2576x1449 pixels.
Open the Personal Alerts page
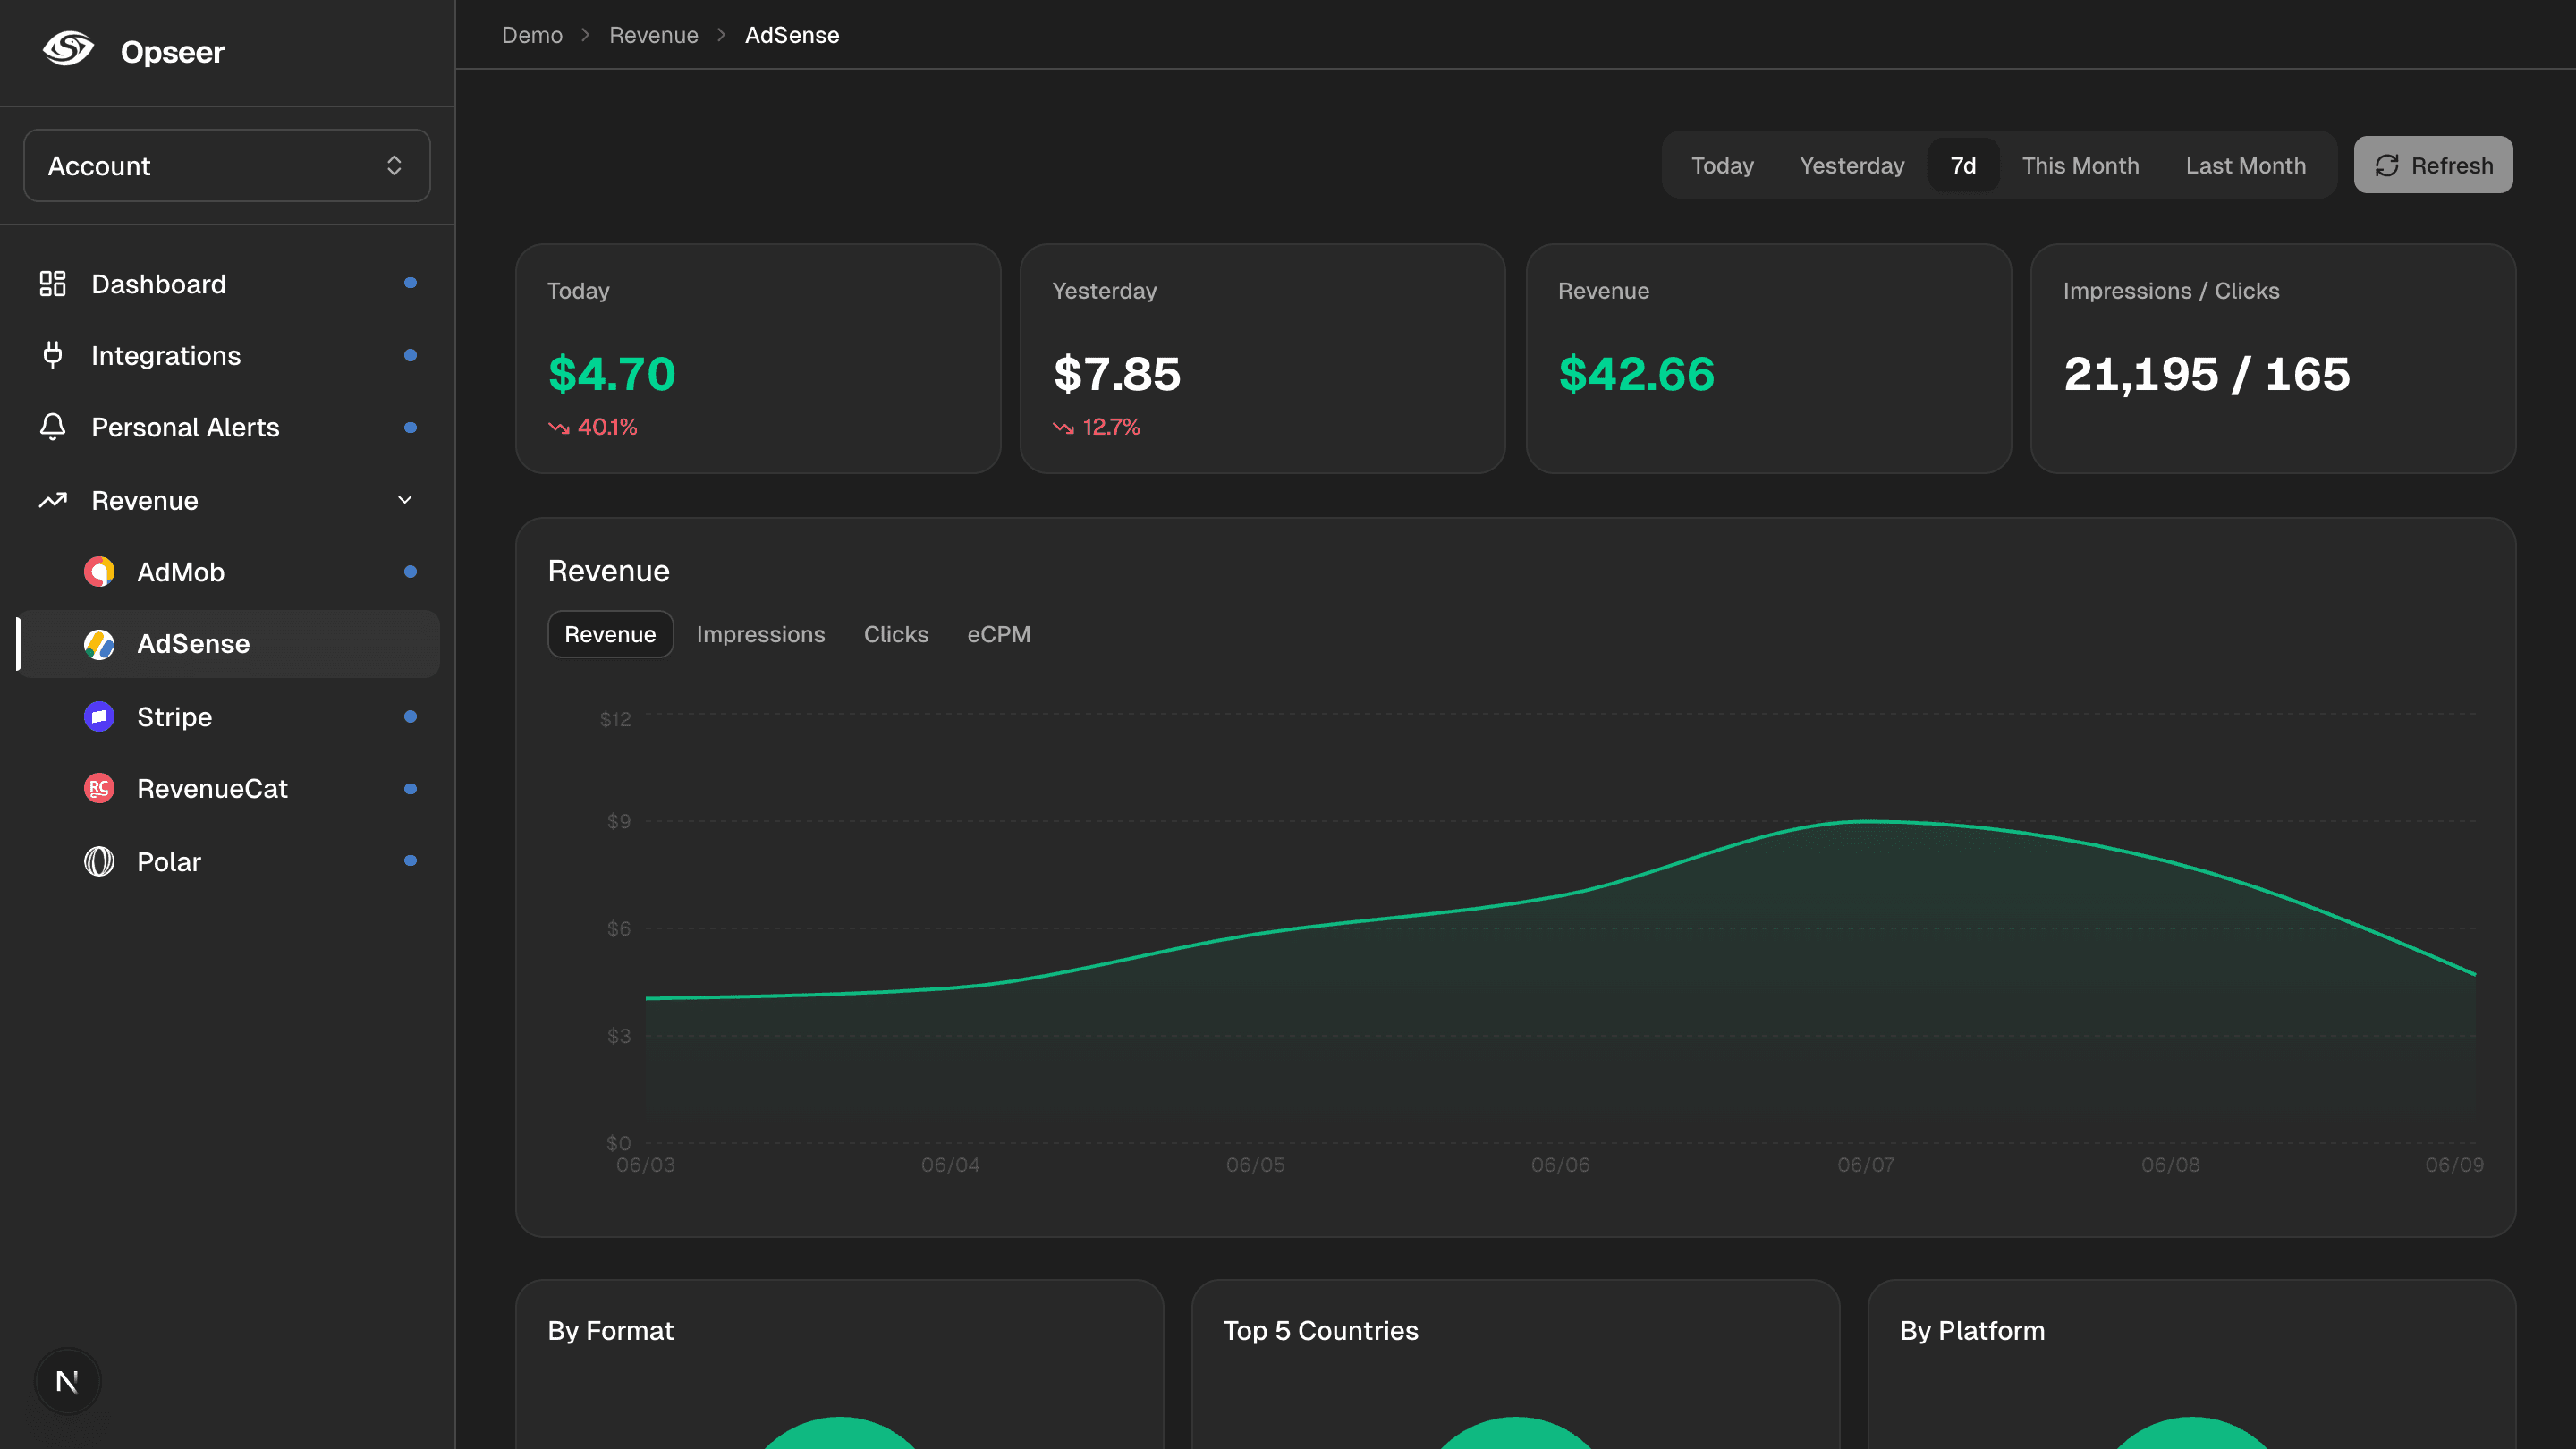click(227, 428)
